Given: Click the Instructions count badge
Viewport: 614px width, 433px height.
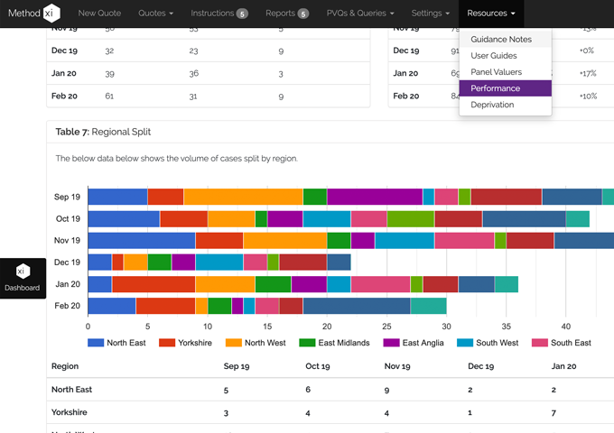Looking at the screenshot, I should tap(242, 14).
